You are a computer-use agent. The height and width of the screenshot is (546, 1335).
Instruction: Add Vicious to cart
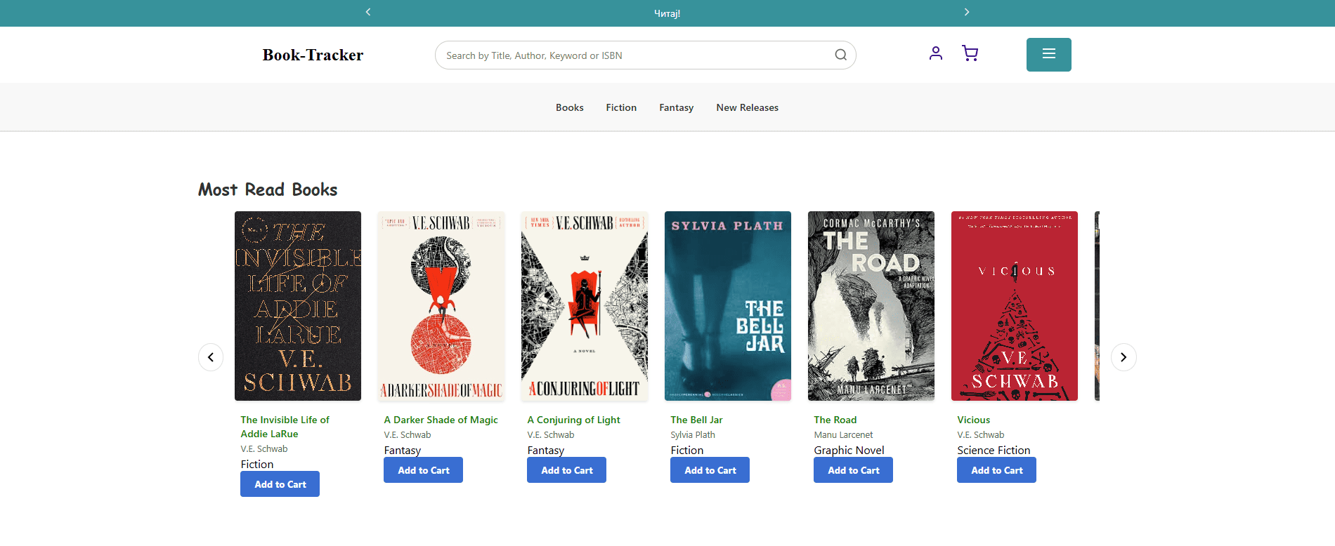(996, 470)
